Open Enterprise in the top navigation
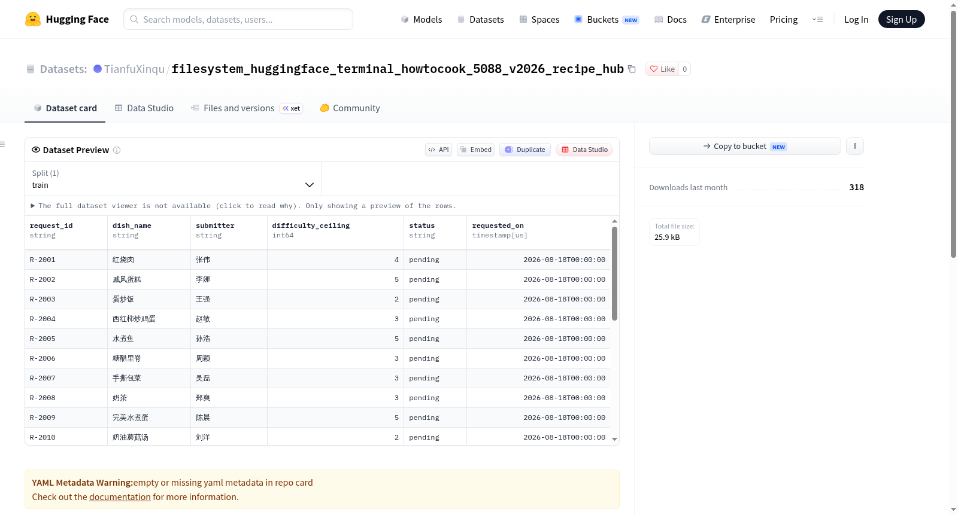This screenshot has width=958, height=515. 728,19
